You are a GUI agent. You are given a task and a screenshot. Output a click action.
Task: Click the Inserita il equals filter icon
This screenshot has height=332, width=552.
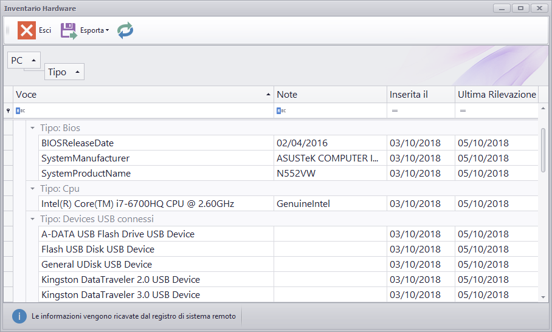pos(395,110)
